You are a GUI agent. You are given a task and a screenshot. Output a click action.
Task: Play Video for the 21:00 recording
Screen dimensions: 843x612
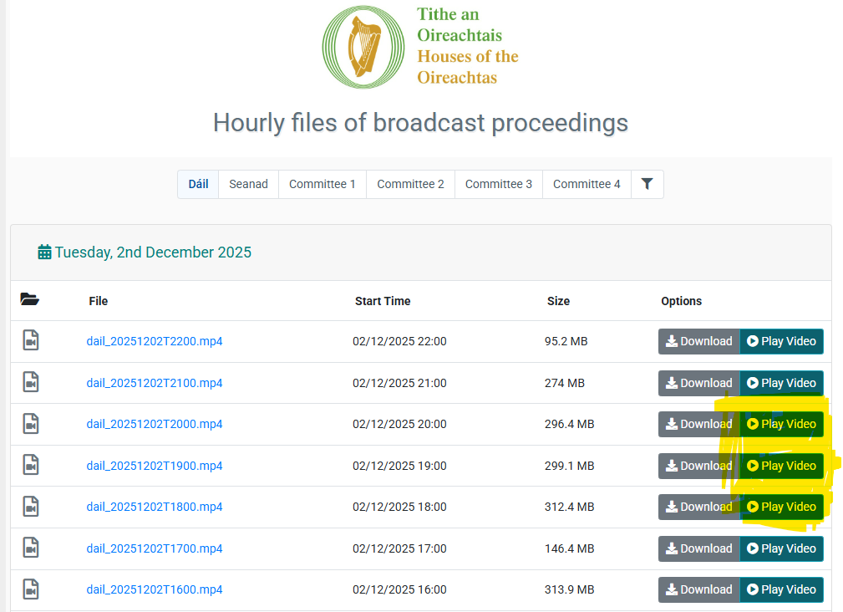pyautogui.click(x=781, y=383)
